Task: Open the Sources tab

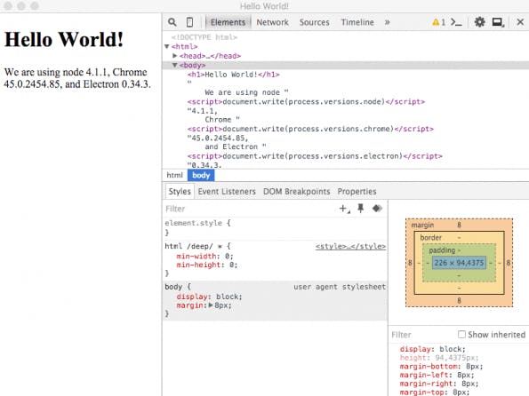Action: coord(315,22)
